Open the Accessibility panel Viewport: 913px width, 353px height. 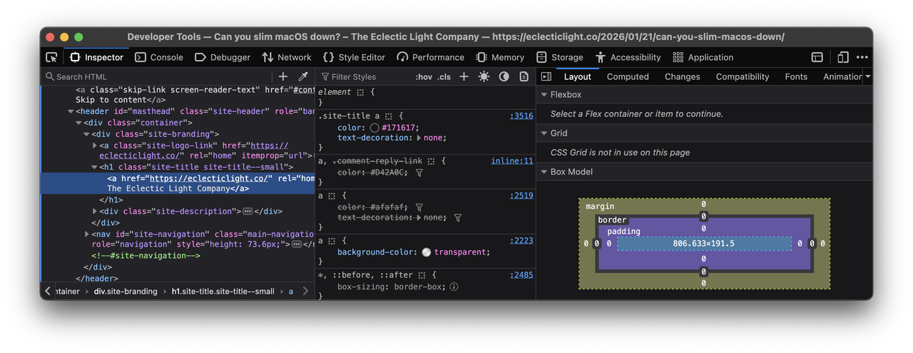(628, 57)
